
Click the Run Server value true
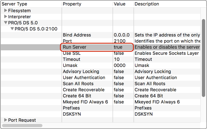(118, 47)
